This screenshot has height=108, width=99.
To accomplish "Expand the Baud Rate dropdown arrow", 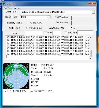I will tap(49, 17).
